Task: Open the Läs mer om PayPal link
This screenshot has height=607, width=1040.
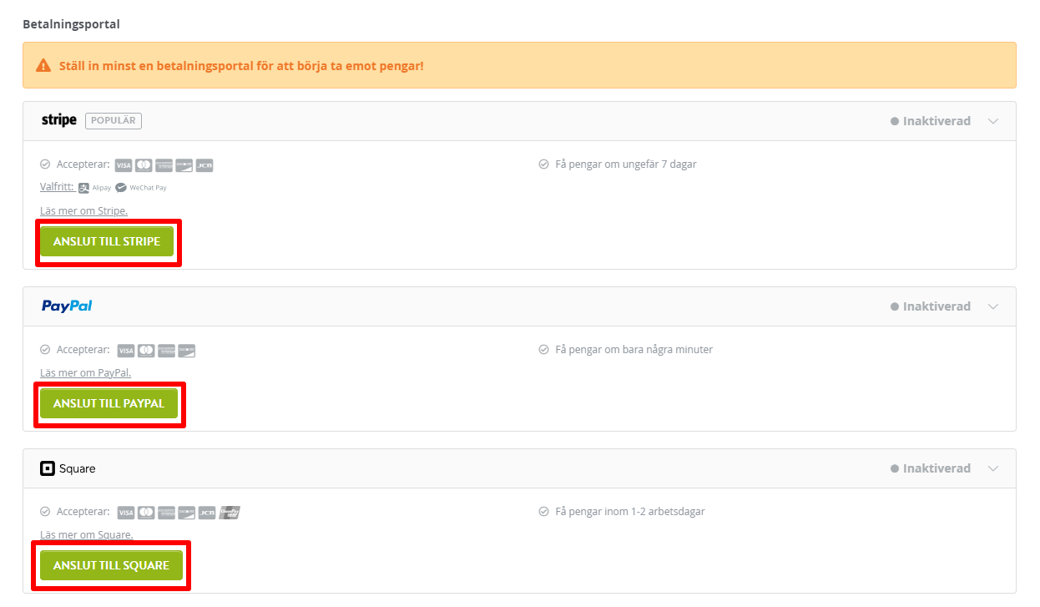Action: pyautogui.click(x=85, y=373)
